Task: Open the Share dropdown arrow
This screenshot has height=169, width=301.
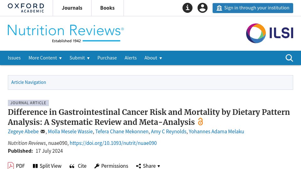Action: coord(159,166)
